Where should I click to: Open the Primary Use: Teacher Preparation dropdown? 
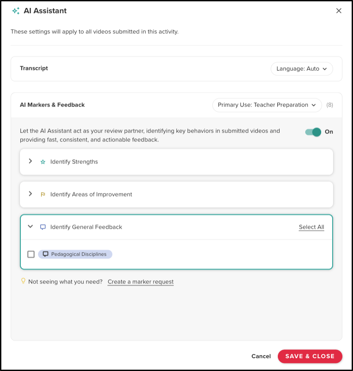267,105
